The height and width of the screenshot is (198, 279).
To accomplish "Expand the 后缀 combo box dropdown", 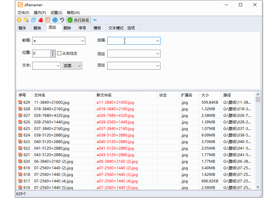I will tap(157, 41).
